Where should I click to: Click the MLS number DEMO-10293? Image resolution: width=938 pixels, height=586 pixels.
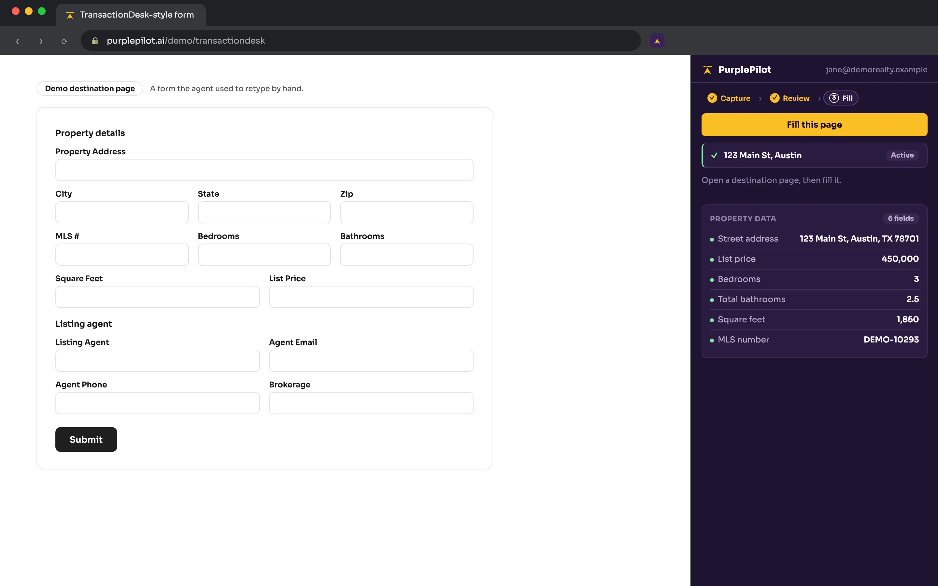(891, 340)
